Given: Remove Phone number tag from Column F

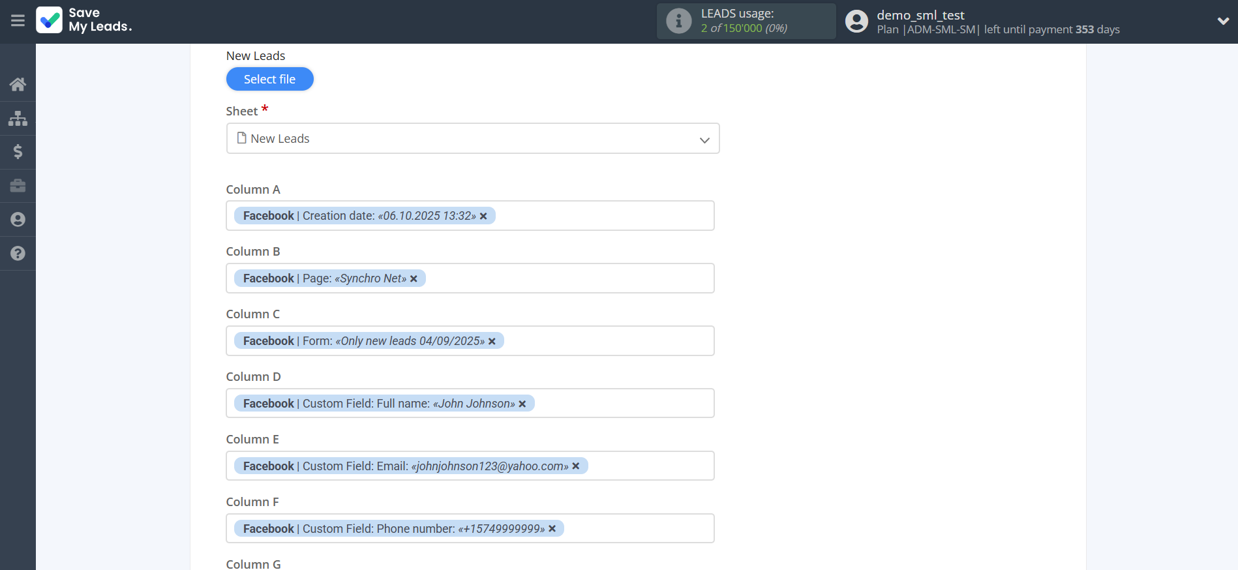Looking at the screenshot, I should click(552, 529).
